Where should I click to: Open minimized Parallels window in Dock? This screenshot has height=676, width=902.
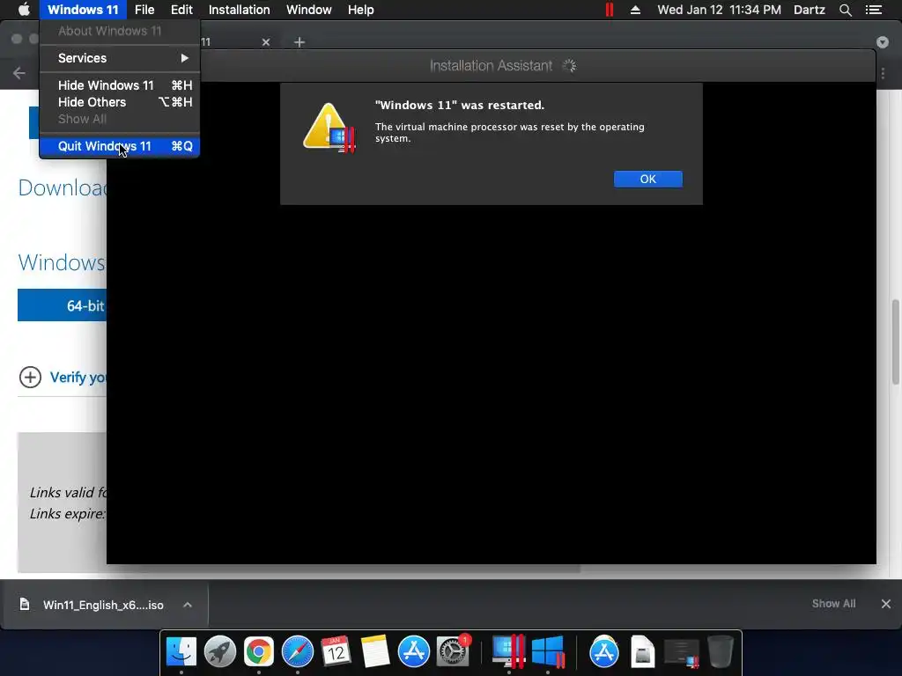click(x=682, y=652)
